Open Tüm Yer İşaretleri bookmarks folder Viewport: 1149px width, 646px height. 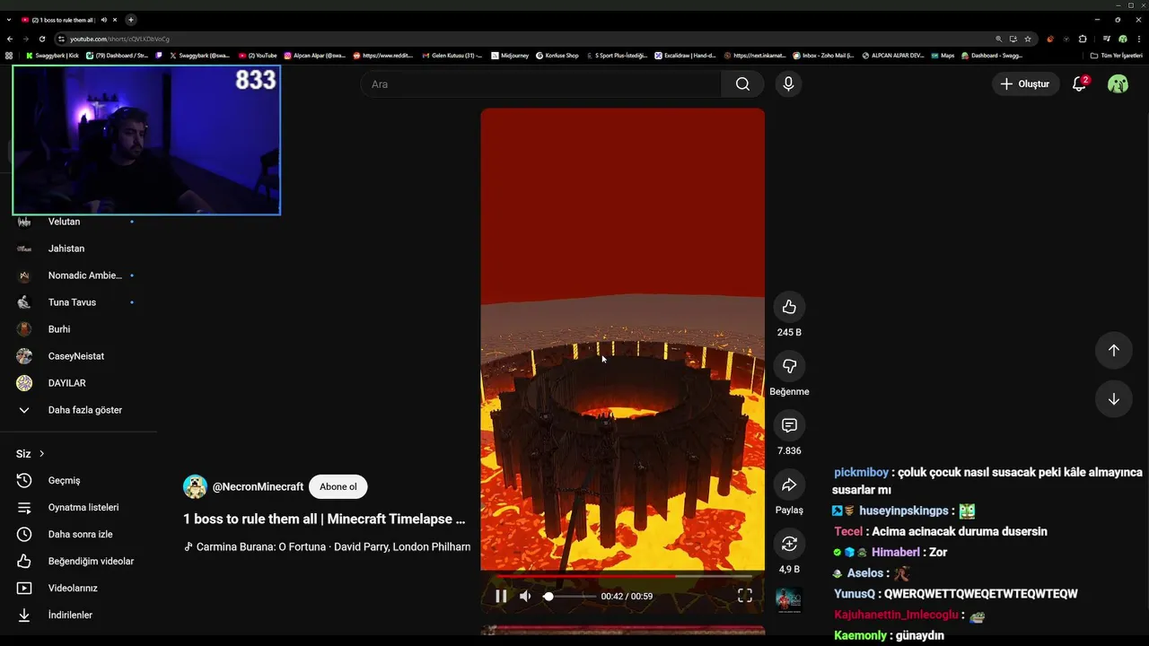pyautogui.click(x=1117, y=56)
